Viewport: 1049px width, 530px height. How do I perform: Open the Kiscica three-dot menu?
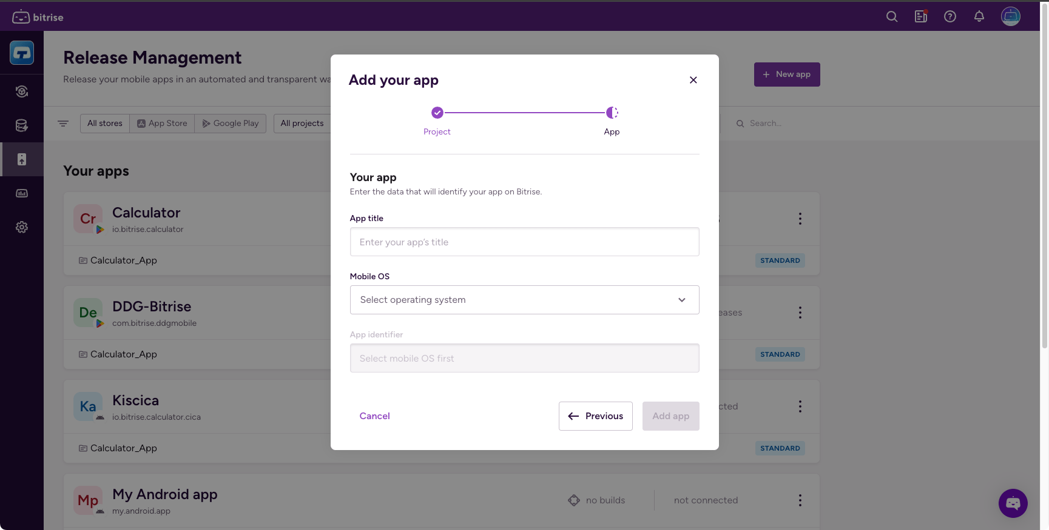[x=800, y=406]
